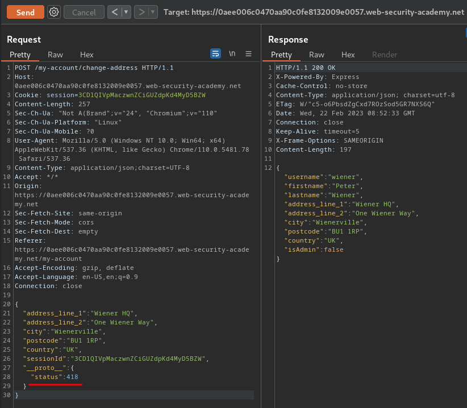Screen dimensions: 467x408
Task: Open request settings gear icon
Action: tap(54, 12)
